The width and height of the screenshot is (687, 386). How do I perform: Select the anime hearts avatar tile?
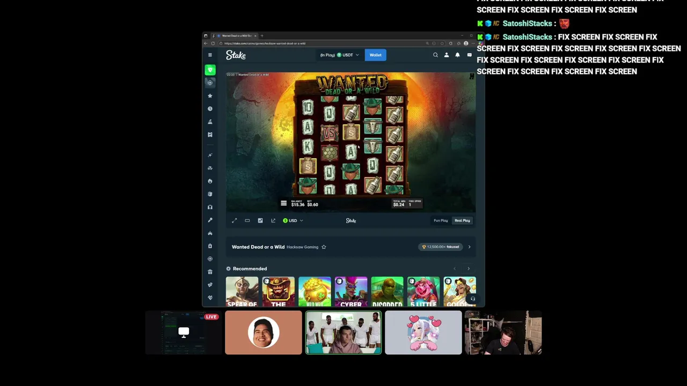pos(423,333)
